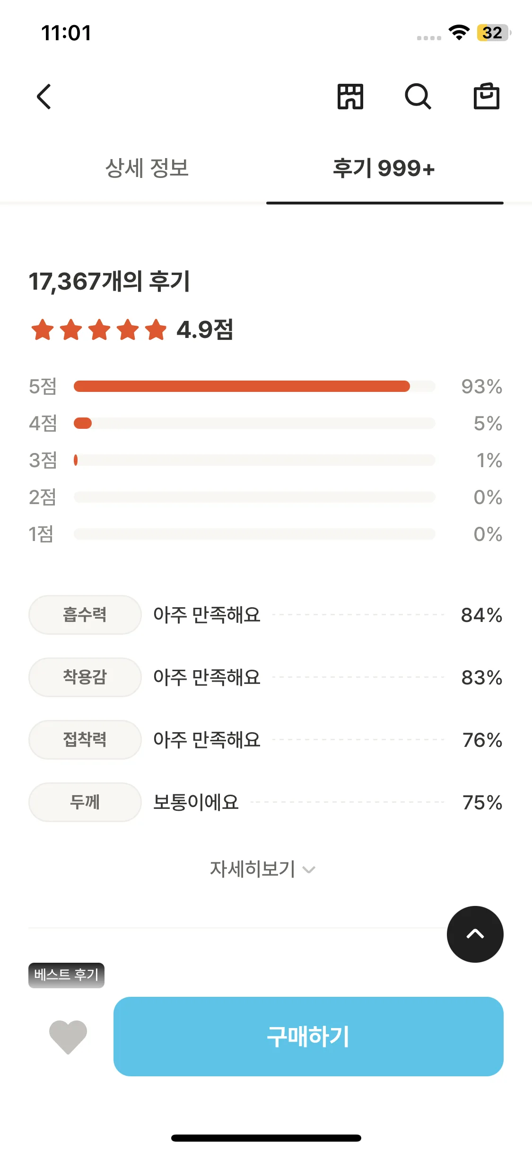Switch to the 상세 정보 tab
The width and height of the screenshot is (532, 1153).
point(147,168)
